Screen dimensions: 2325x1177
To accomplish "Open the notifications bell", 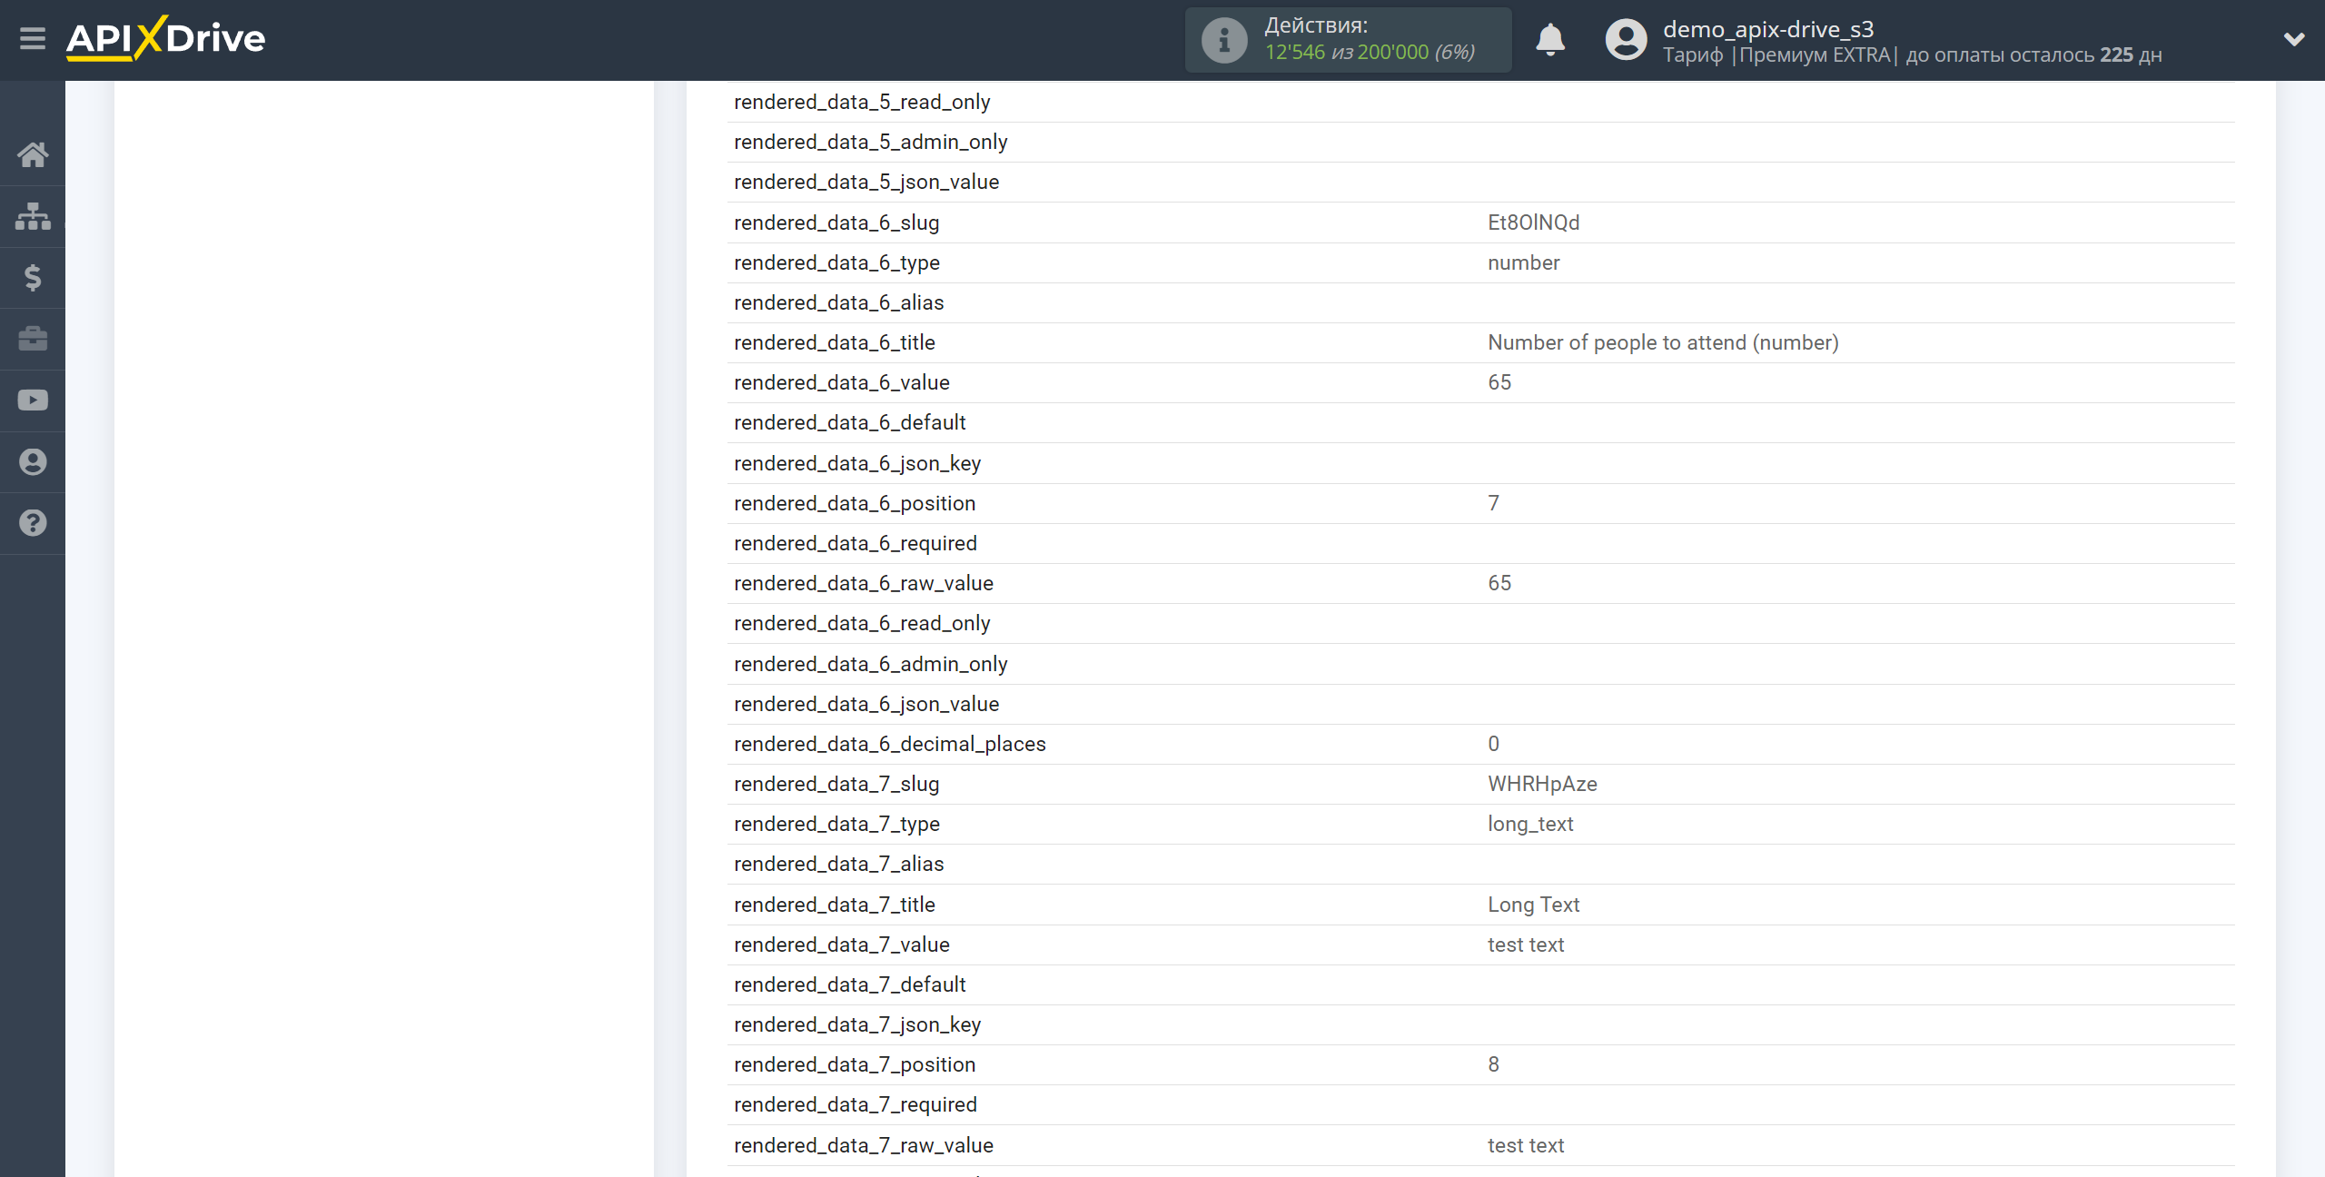I will (x=1550, y=40).
